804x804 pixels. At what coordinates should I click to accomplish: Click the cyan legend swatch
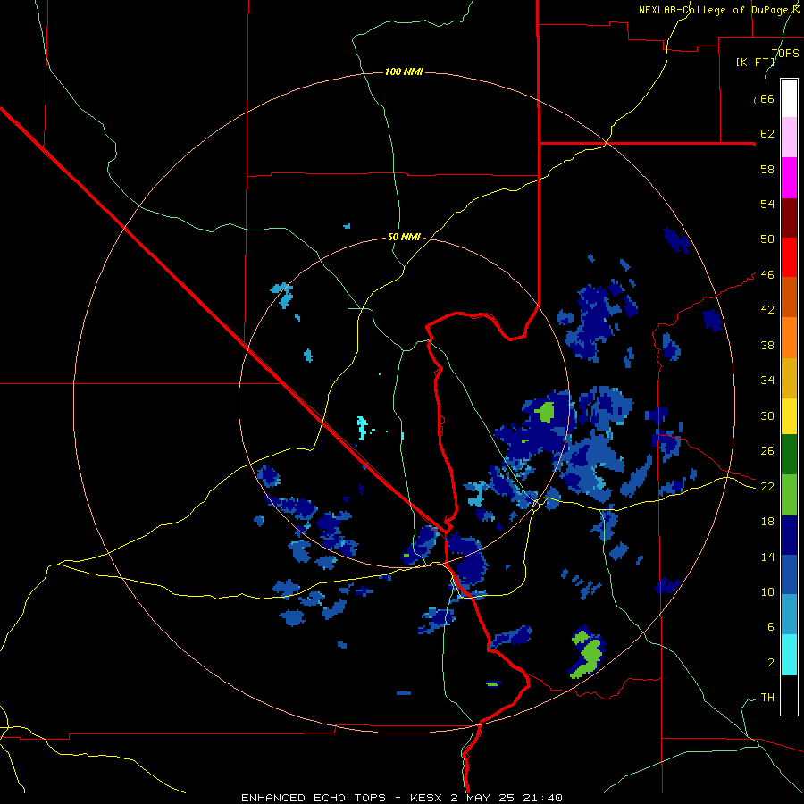point(789,655)
